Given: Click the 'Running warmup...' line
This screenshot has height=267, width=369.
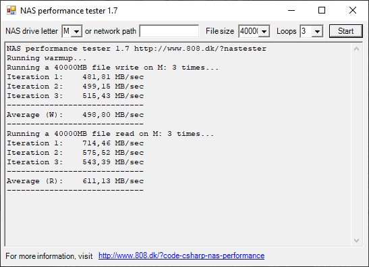Looking at the screenshot, I should (x=47, y=58).
